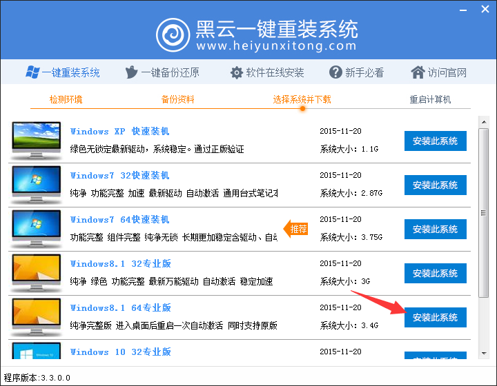Screen dimensions: 497x386
Task: Install the Windows8.1 64专业版 system
Action: tap(435, 317)
